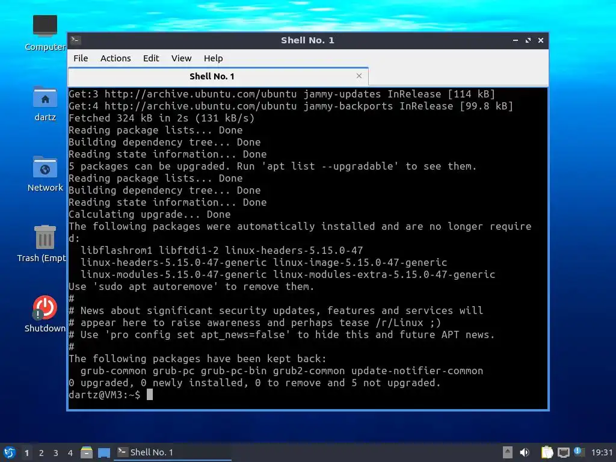This screenshot has height=462, width=616.
Task: Close the Shell No. 1 tab
Action: pos(359,76)
